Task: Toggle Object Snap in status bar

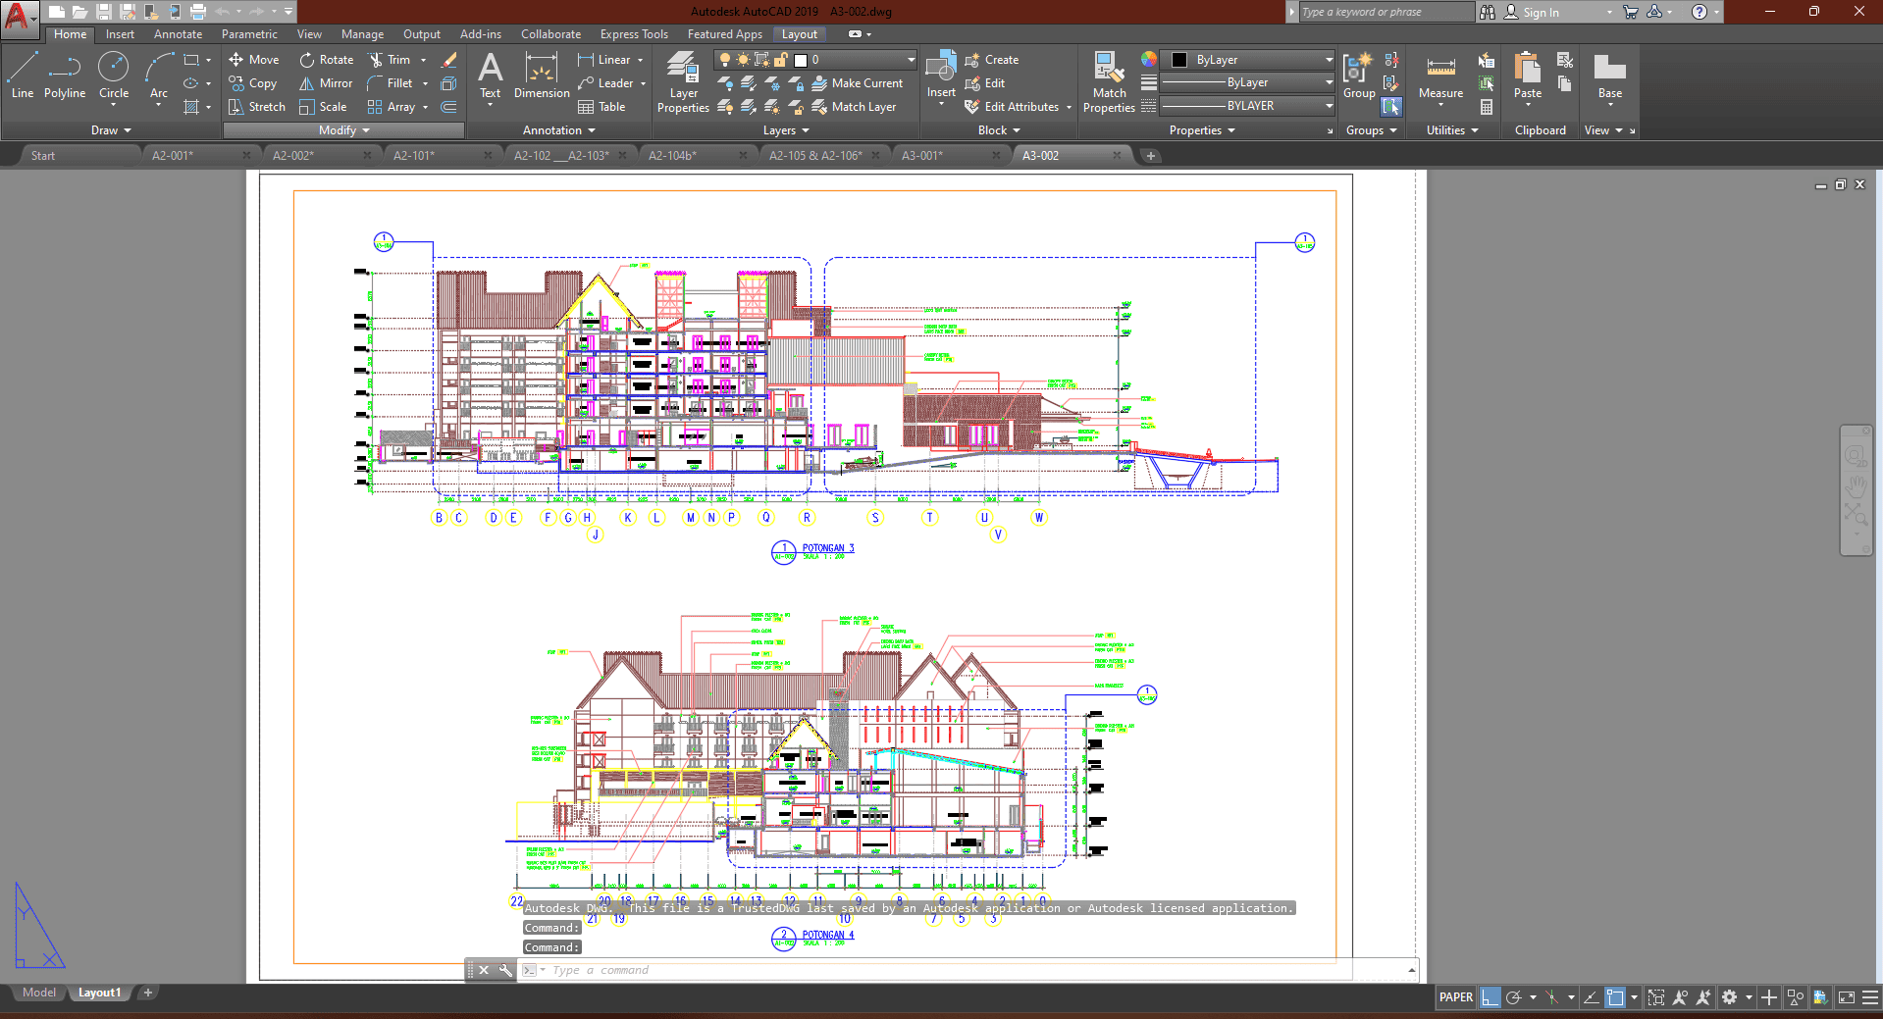Action: click(1615, 997)
